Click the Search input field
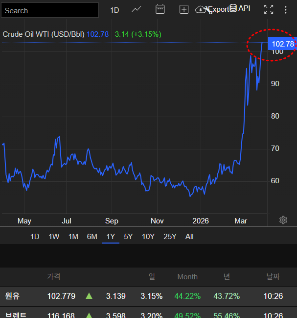 (x=50, y=10)
